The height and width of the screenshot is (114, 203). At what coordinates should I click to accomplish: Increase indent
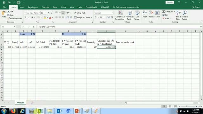pos(71,17)
